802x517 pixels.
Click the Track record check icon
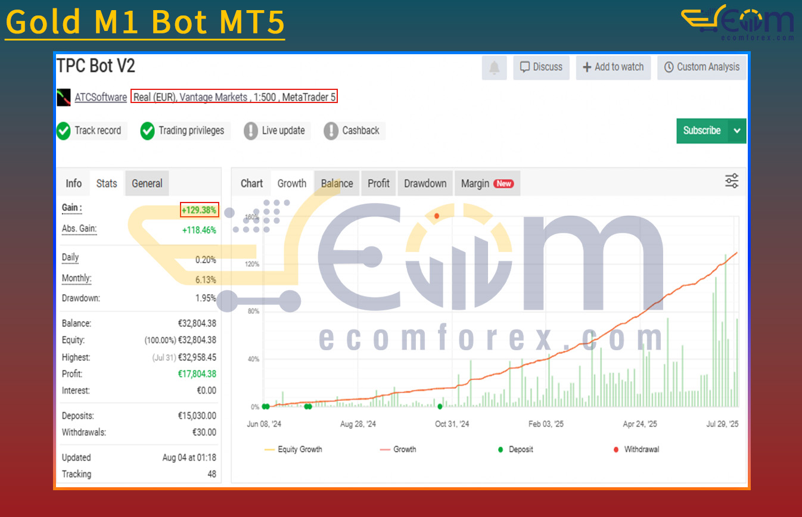tap(64, 130)
